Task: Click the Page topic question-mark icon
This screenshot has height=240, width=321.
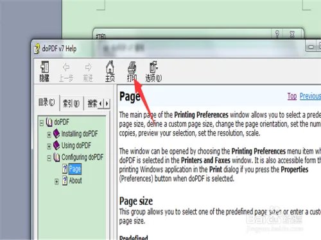Action: click(x=65, y=169)
